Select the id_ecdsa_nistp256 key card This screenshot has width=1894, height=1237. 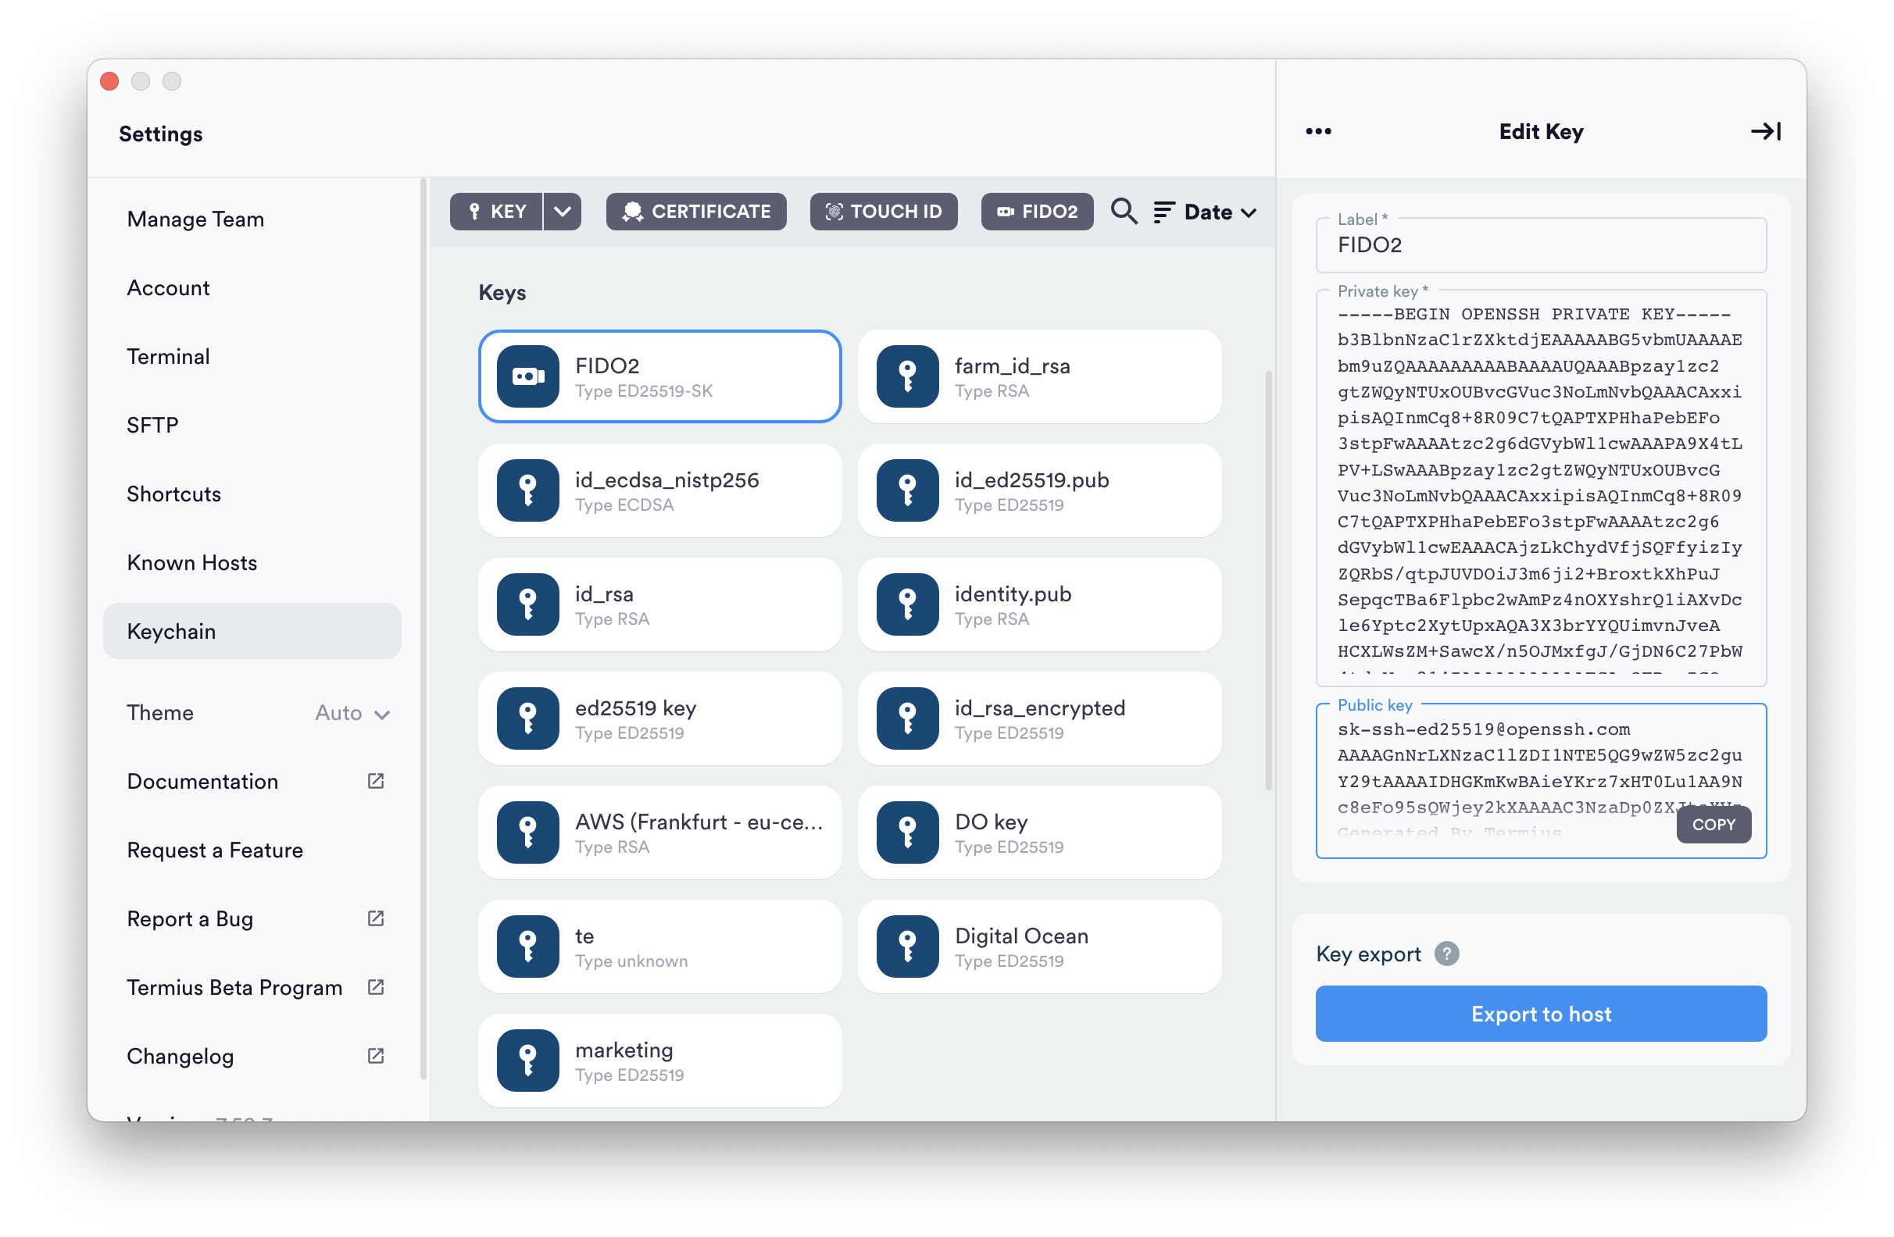pyautogui.click(x=659, y=491)
